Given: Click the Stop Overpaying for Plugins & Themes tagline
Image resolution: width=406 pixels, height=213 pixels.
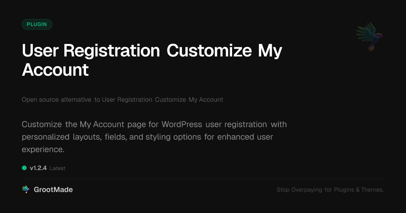Looking at the screenshot, I should coord(330,190).
